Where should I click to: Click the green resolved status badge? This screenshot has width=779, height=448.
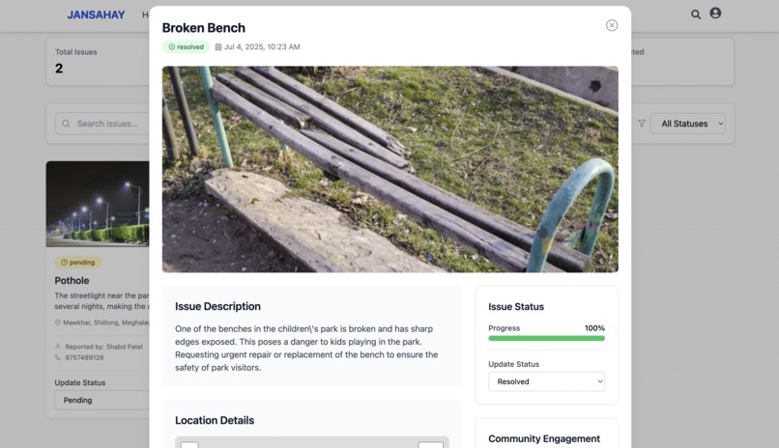[x=186, y=46]
